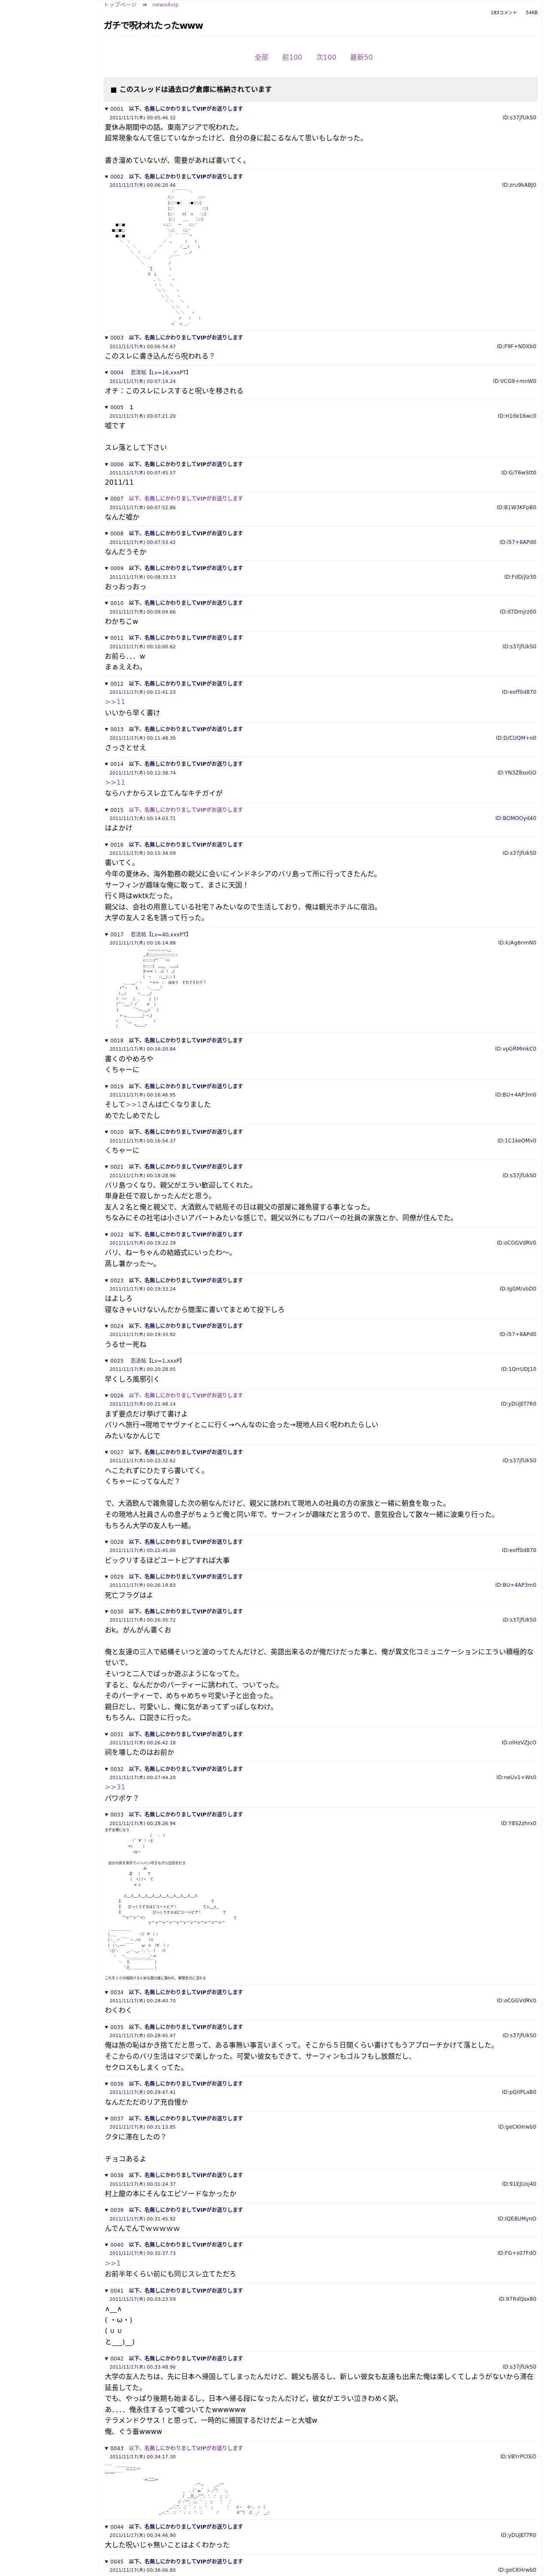Open the トップページ breadcrumb link
Screen dimensions: 551x2576
[120, 5]
